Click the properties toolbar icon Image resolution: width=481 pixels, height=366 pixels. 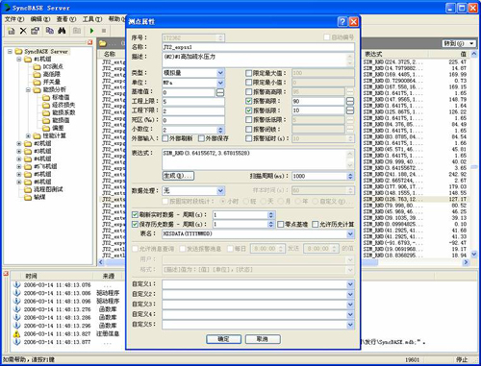[x=35, y=31]
